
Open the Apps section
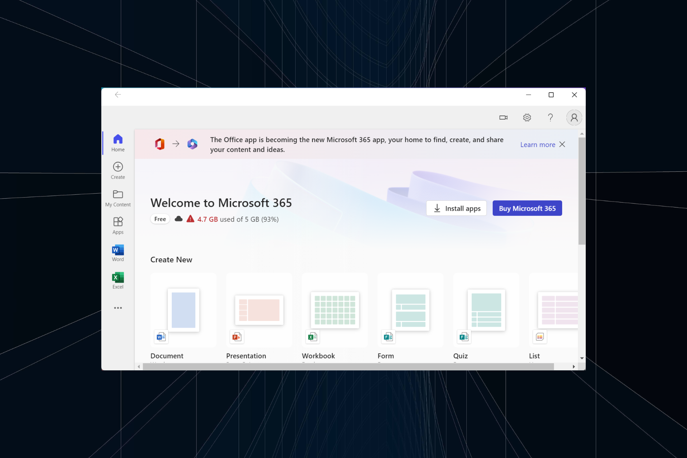click(x=118, y=225)
